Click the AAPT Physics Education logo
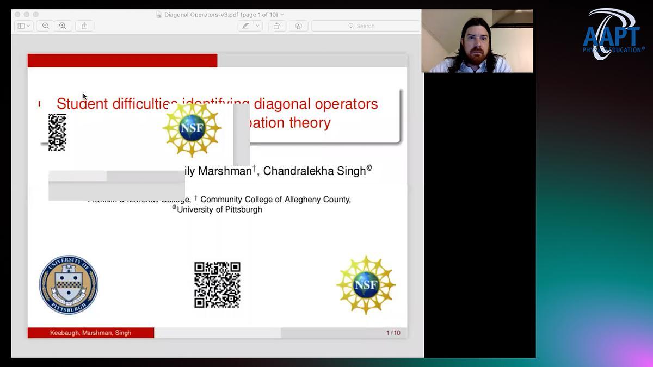 pos(614,35)
